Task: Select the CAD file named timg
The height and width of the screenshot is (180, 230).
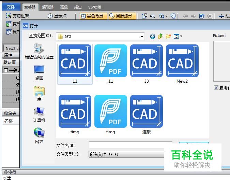Action: click(x=75, y=114)
